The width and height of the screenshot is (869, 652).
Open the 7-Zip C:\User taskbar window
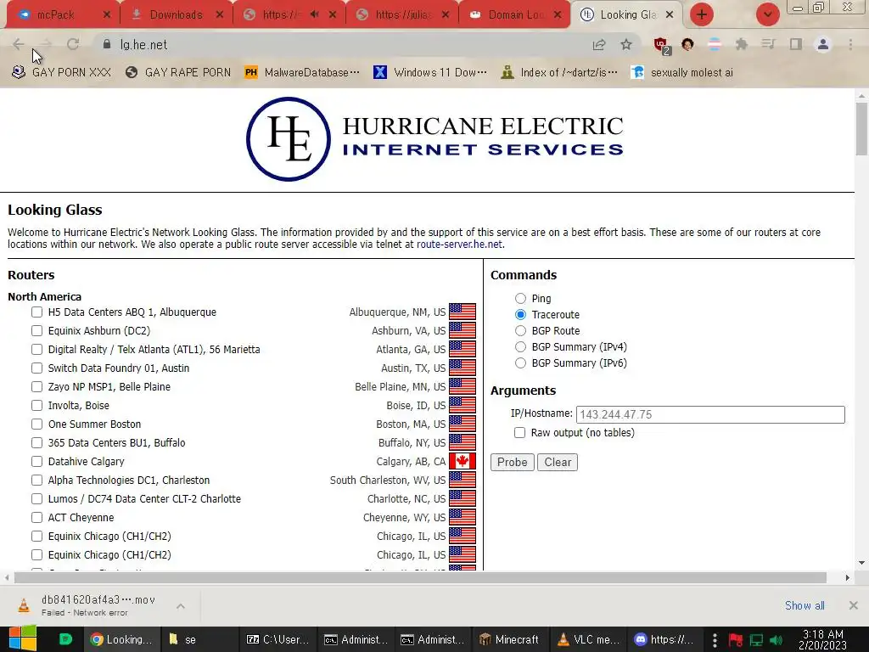[278, 639]
